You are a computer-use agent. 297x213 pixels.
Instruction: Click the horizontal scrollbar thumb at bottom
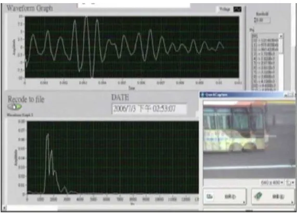pyautogui.click(x=32, y=208)
